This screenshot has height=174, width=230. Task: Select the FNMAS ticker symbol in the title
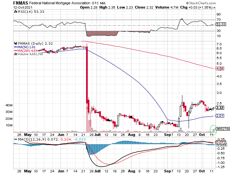[20, 3]
